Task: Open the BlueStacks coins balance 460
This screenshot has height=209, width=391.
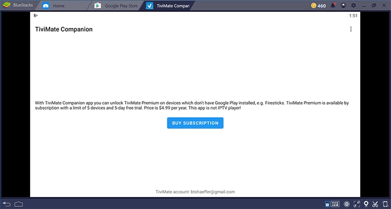Action: click(x=319, y=6)
